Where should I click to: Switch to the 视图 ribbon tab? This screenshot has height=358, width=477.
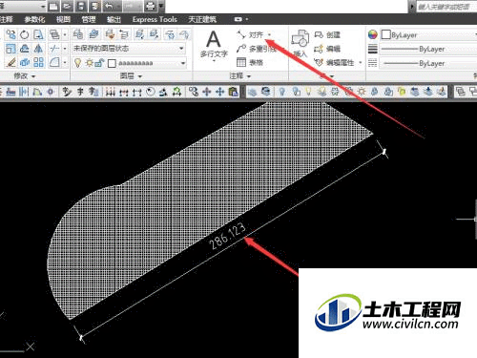pyautogui.click(x=63, y=20)
